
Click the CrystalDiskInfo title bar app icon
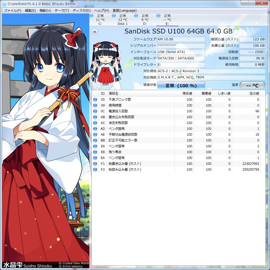pyautogui.click(x=4, y=4)
